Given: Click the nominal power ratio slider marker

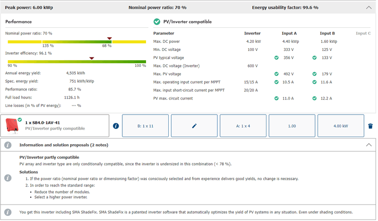Looking at the screenshot, I should [109, 38].
